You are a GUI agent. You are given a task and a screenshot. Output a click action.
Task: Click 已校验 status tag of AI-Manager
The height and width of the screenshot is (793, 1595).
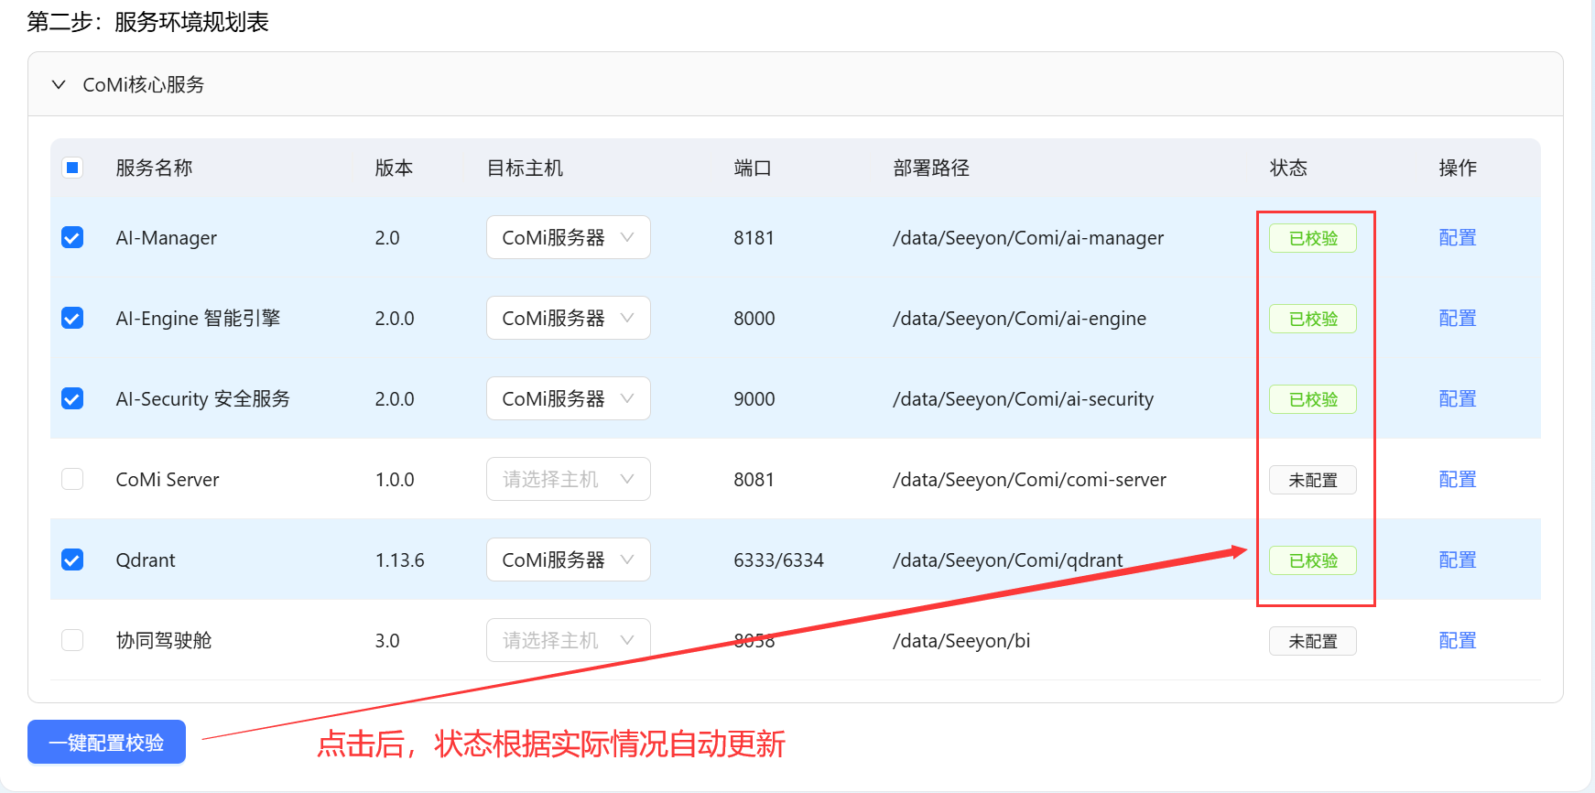[1313, 238]
